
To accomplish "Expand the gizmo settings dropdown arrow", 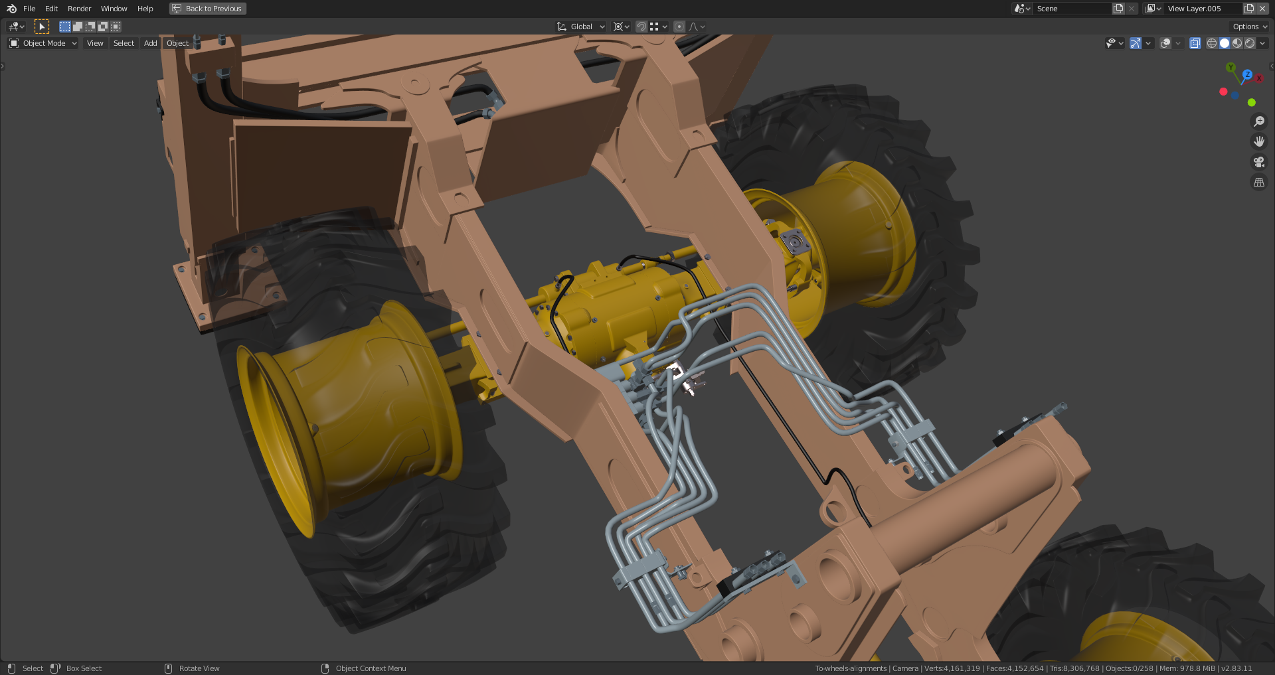I will pos(1148,43).
